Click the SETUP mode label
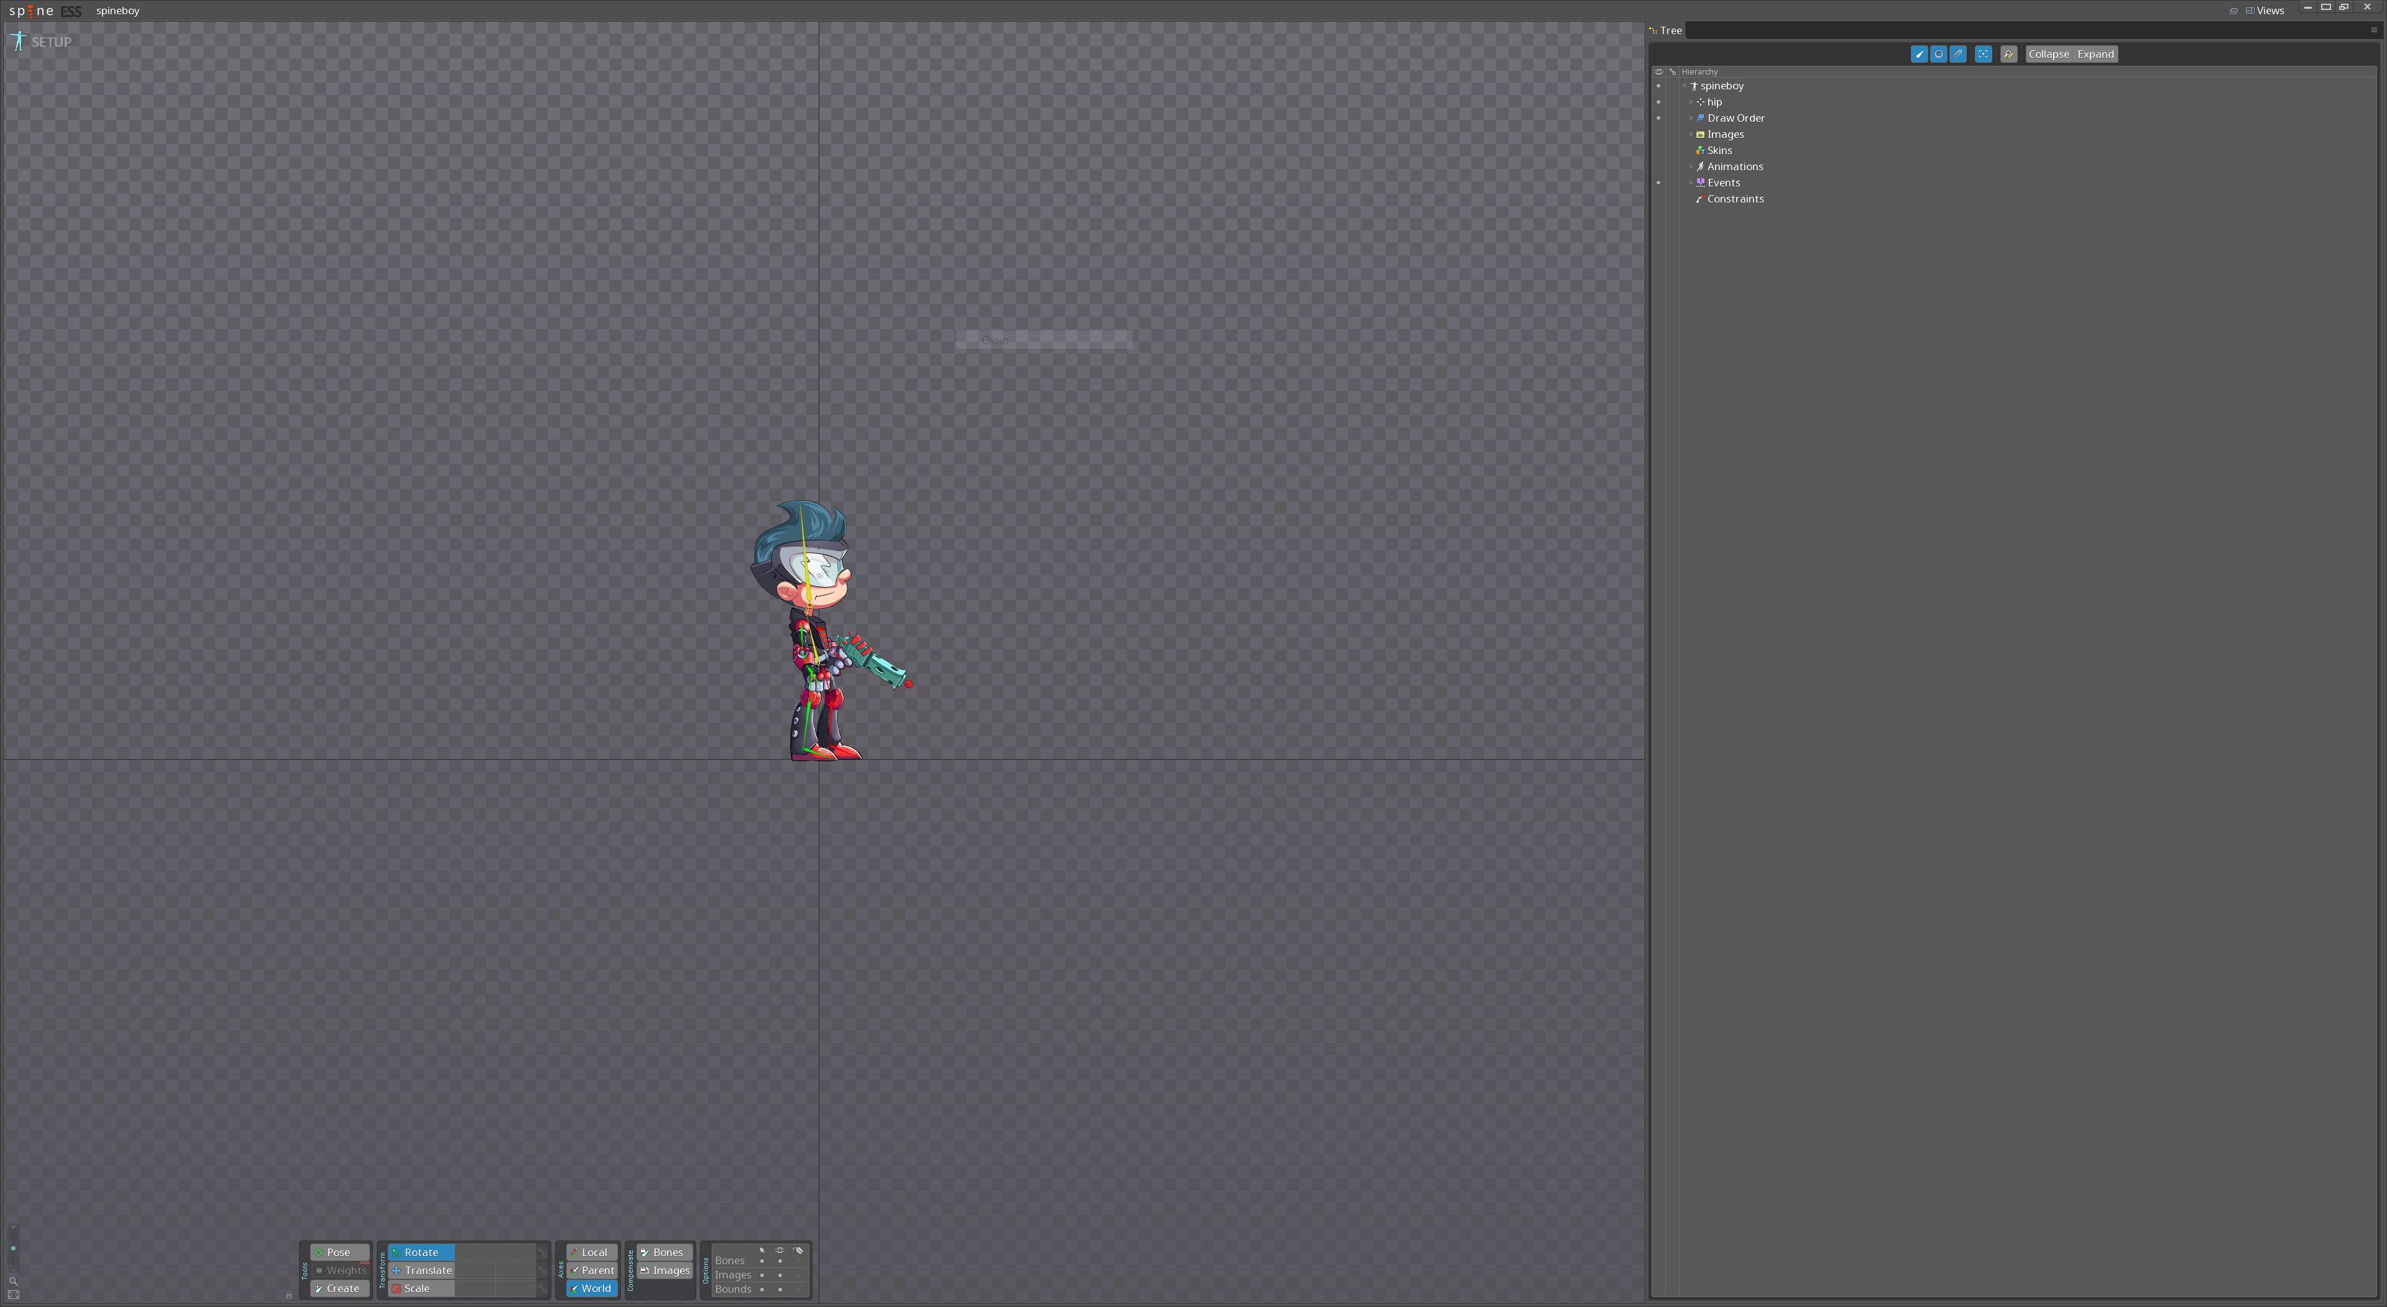This screenshot has height=1307, width=2387. point(51,42)
